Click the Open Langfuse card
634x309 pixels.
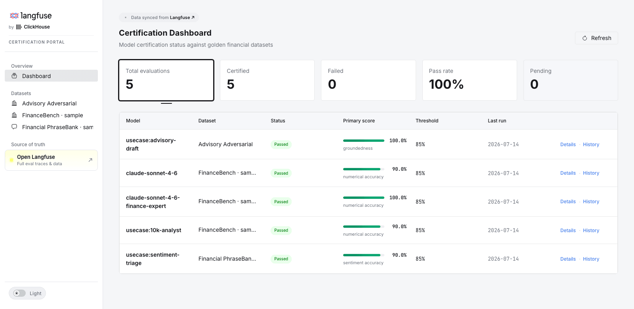click(51, 160)
